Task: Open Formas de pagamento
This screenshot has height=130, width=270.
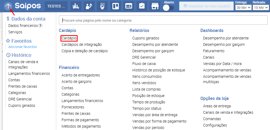Action: click(x=80, y=120)
